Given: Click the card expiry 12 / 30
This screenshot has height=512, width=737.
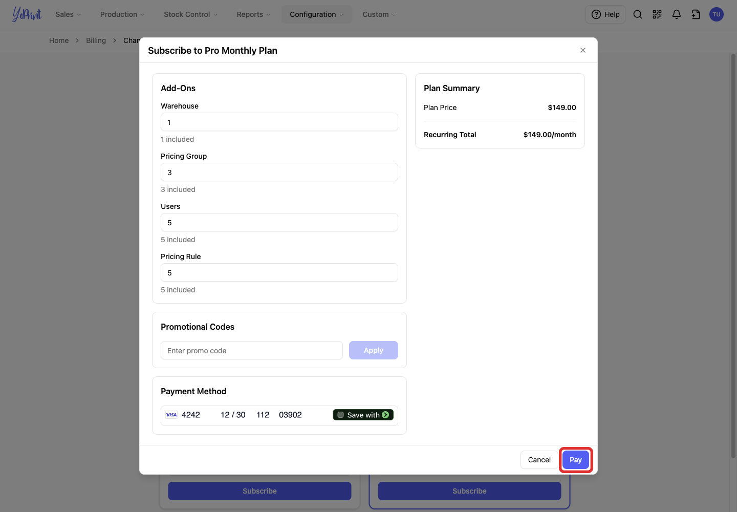Looking at the screenshot, I should point(233,415).
